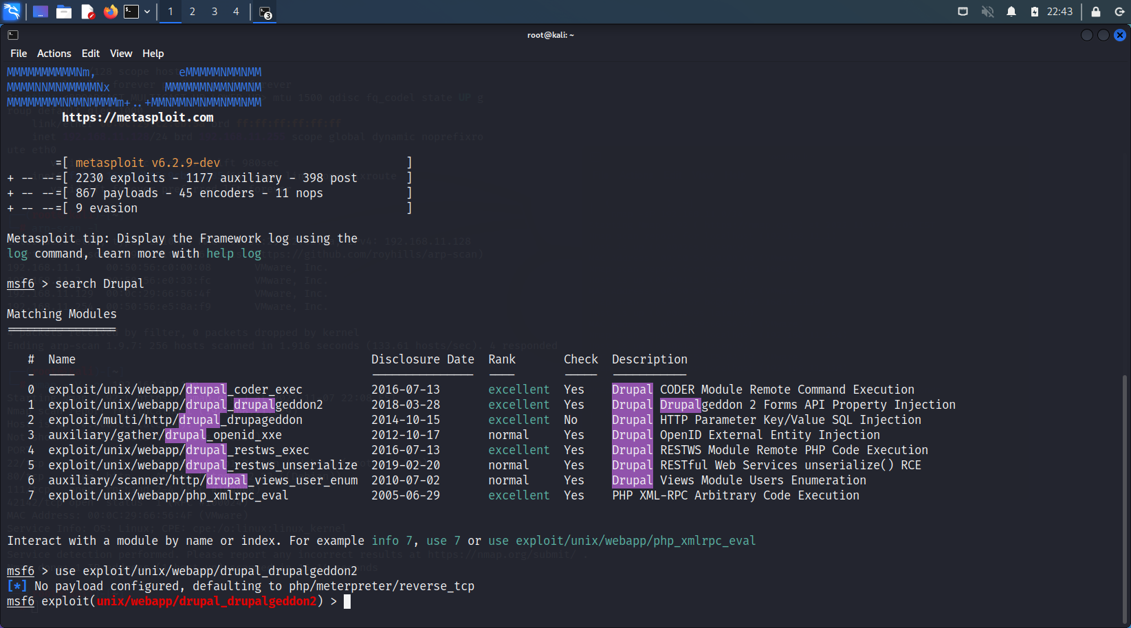Click the green 'help log' text

(234, 254)
